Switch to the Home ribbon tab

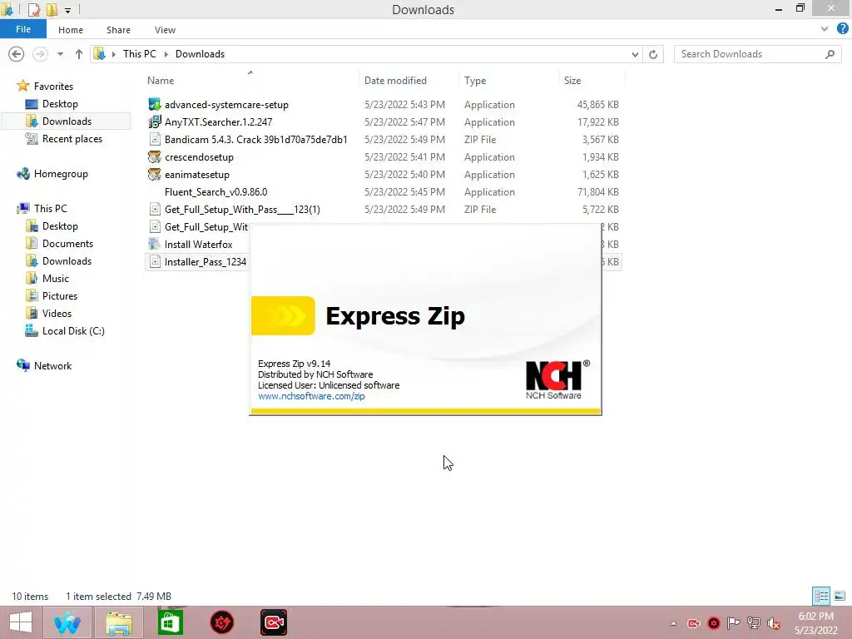71,30
